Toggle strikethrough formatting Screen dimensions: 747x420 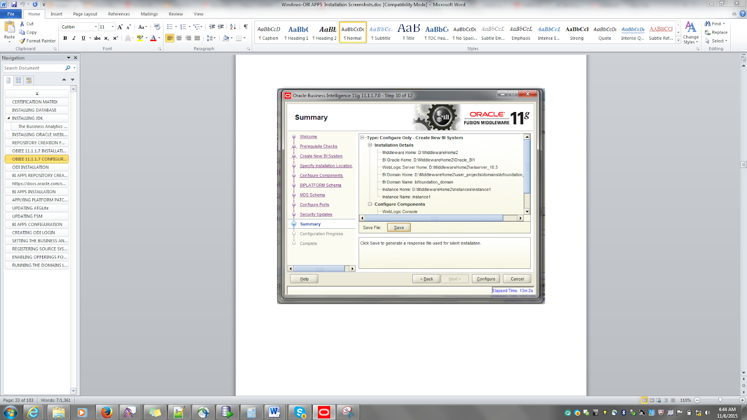pos(97,38)
